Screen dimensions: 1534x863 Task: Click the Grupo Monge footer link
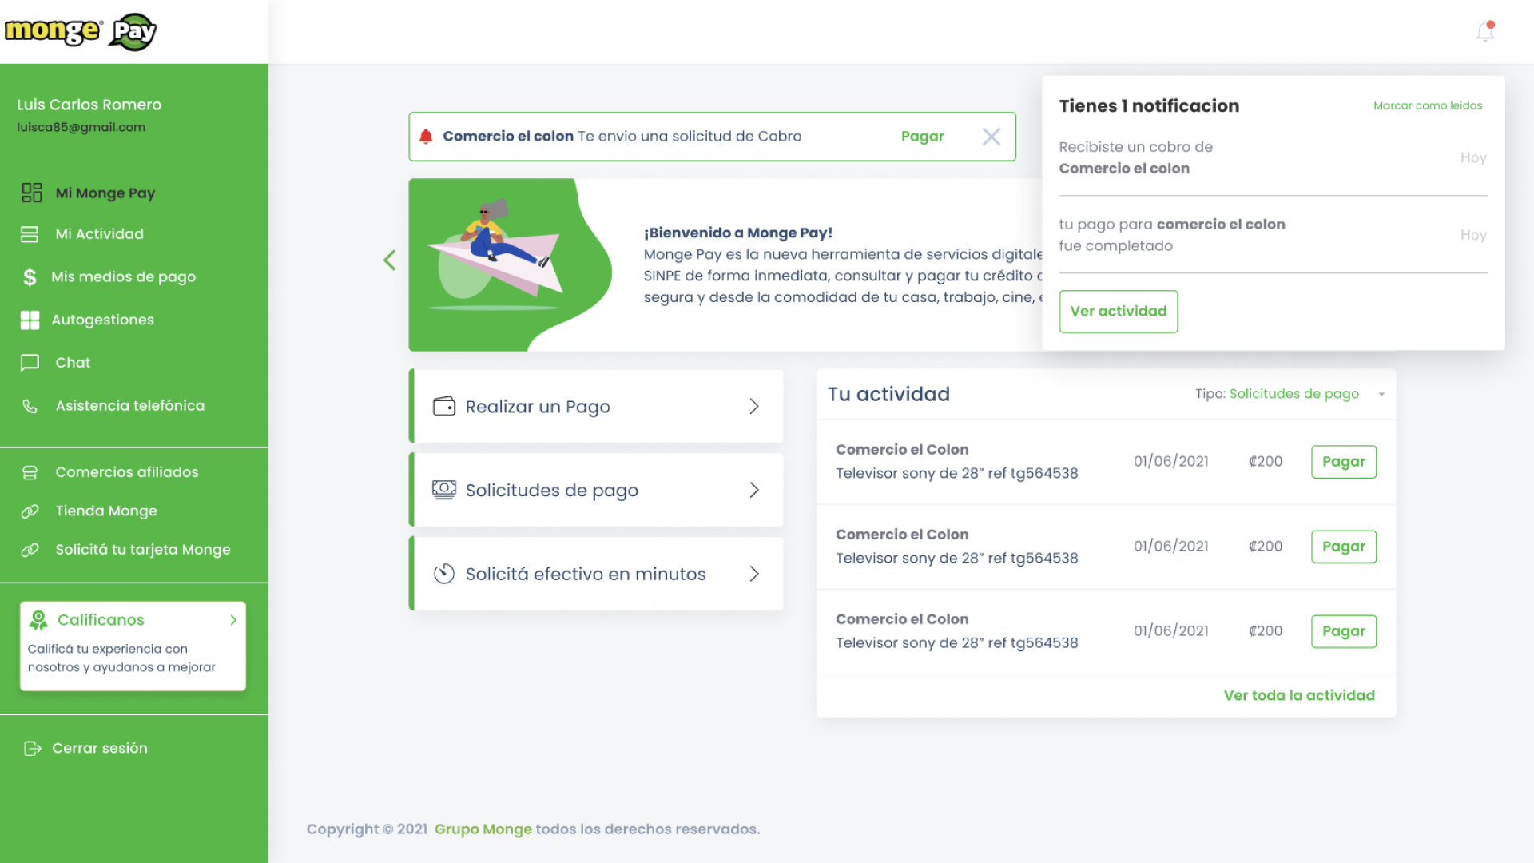[483, 829]
